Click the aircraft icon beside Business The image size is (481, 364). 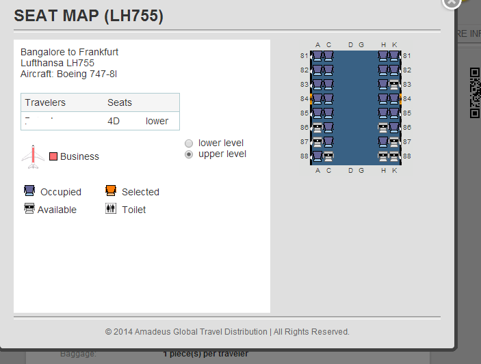pyautogui.click(x=33, y=156)
